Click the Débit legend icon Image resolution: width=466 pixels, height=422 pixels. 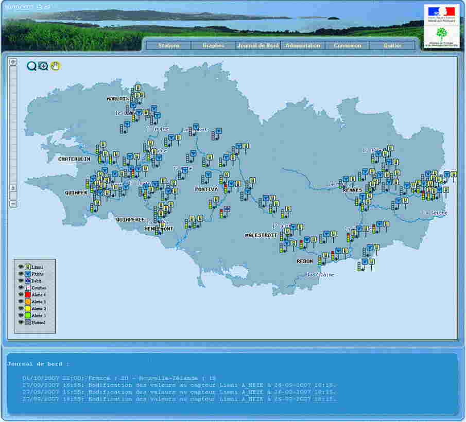pyautogui.click(x=27, y=280)
